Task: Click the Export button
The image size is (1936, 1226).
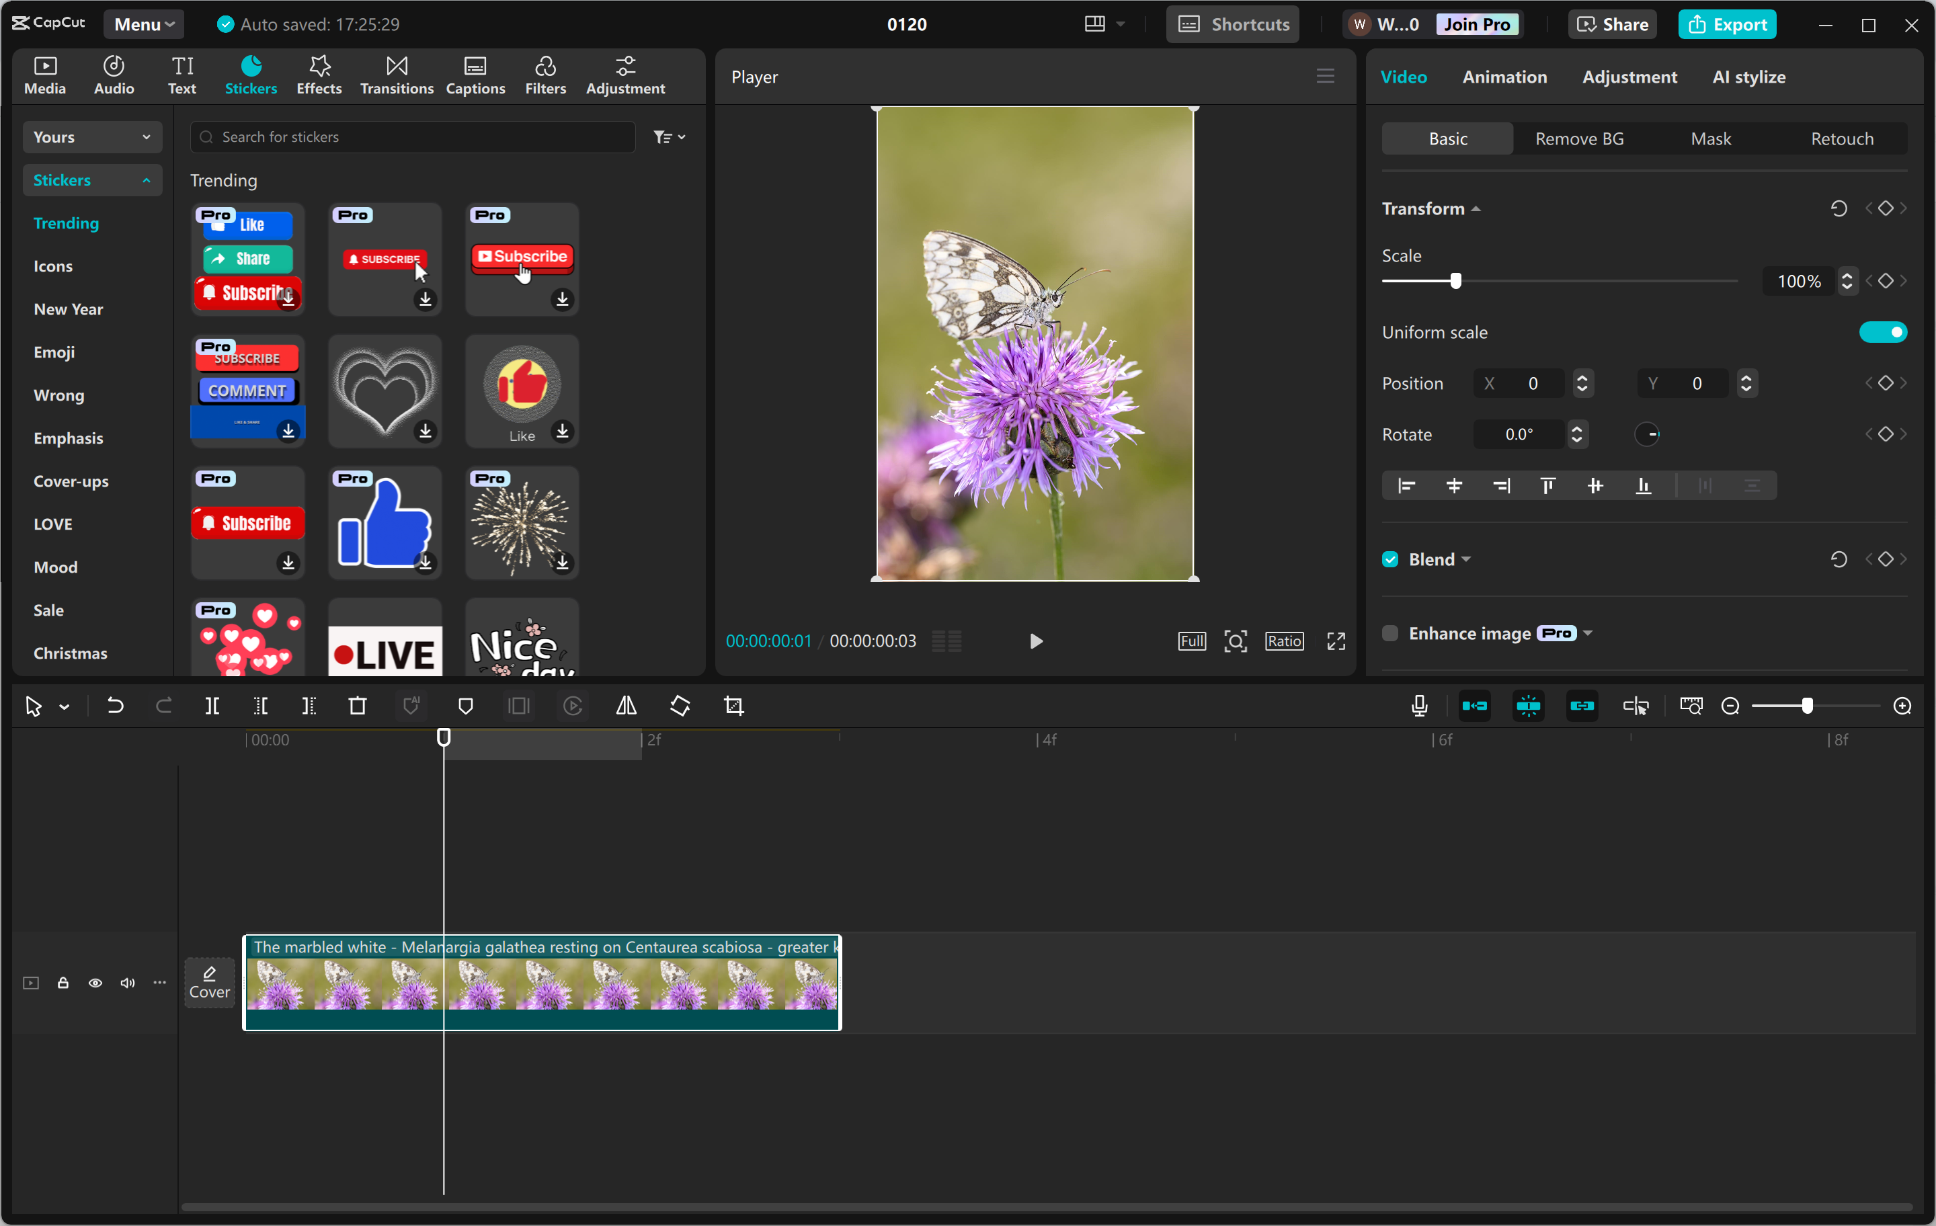Action: (1727, 24)
